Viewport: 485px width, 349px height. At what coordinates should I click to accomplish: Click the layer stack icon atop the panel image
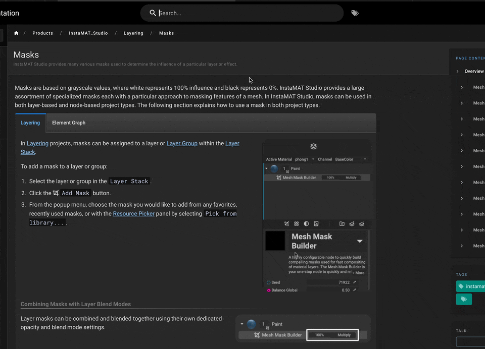click(x=313, y=146)
